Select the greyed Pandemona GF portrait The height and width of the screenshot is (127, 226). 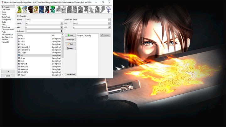(63, 9)
